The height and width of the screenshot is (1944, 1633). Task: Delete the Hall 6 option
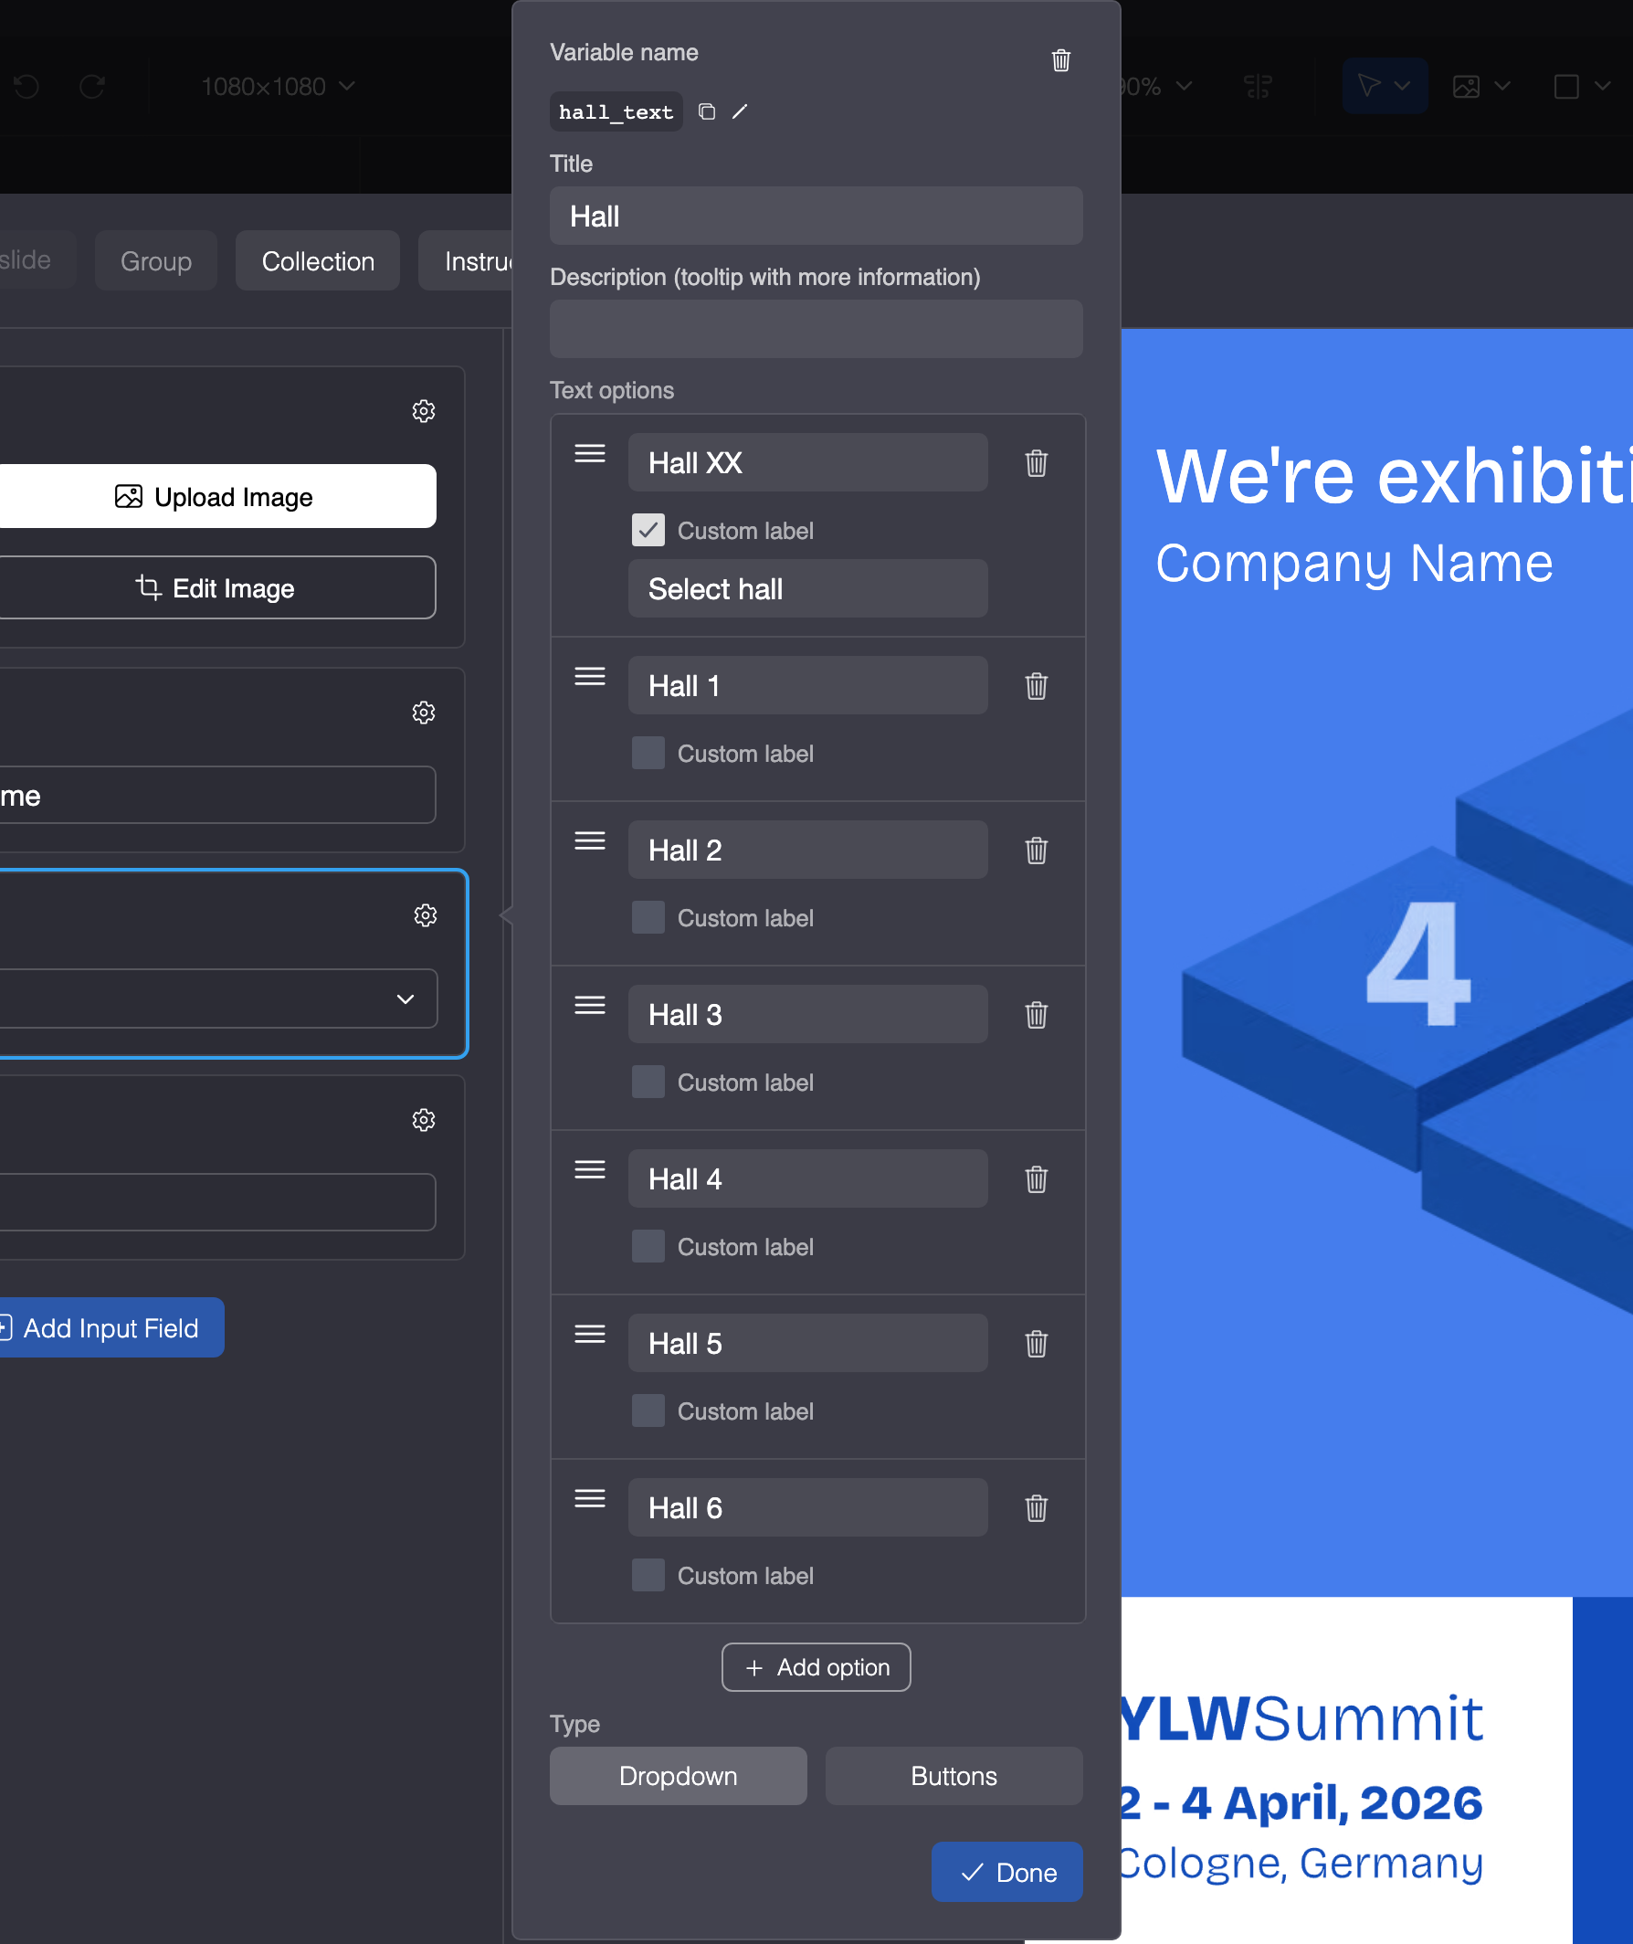tap(1036, 1508)
